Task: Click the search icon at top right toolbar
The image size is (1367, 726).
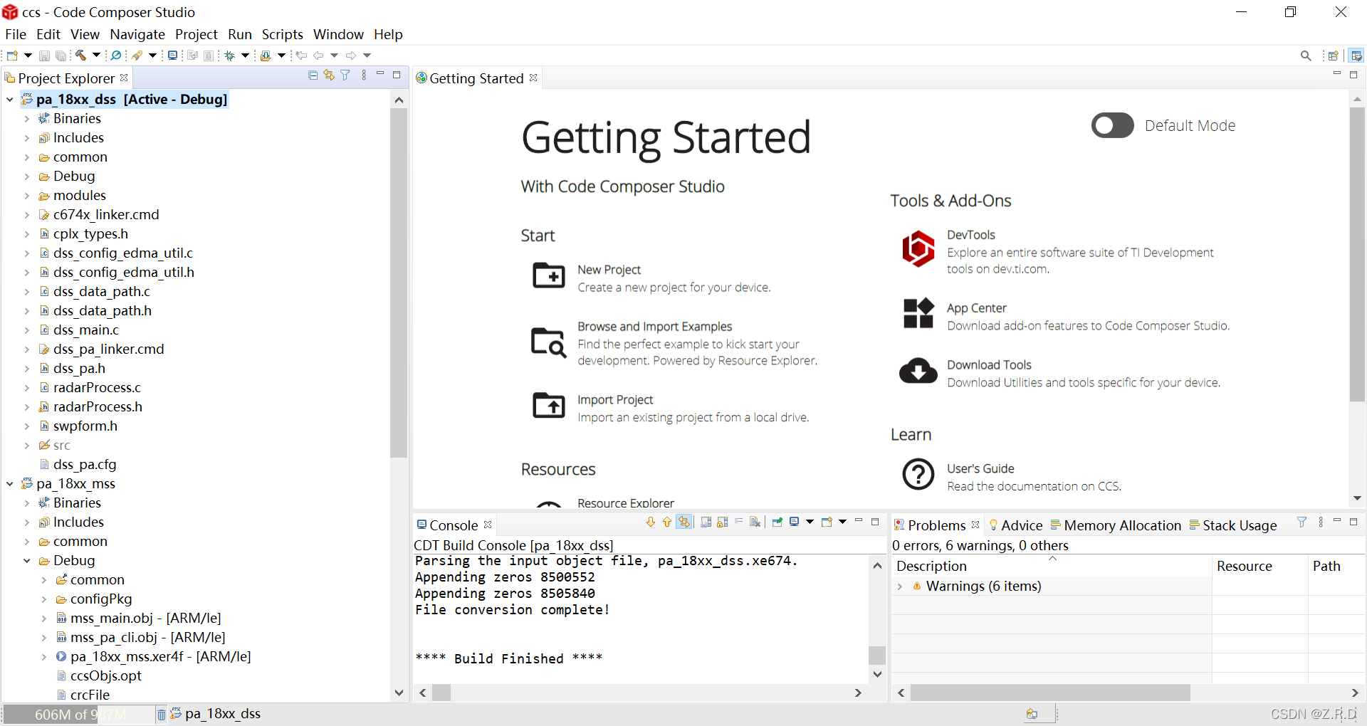Action: coord(1306,56)
